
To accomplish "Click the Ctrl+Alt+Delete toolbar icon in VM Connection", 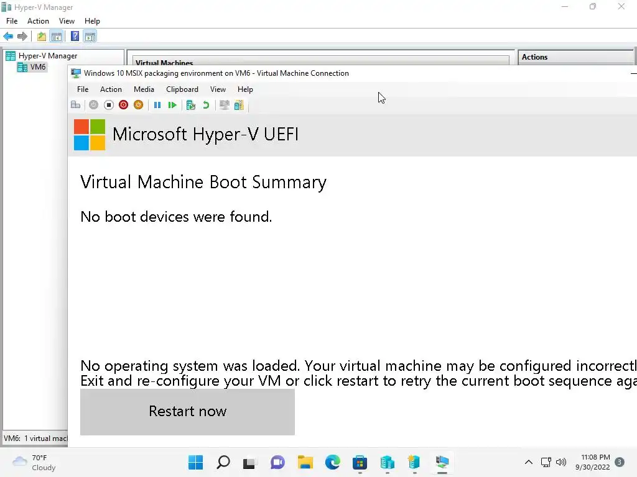I will (x=75, y=105).
